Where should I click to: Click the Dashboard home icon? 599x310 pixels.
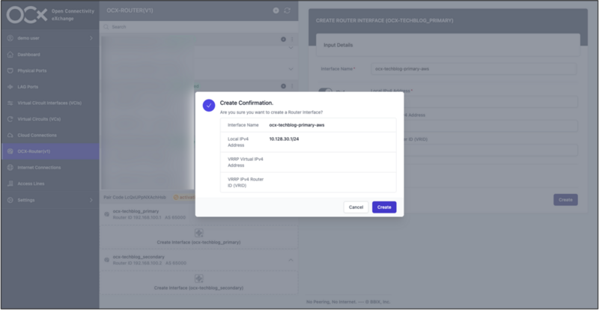(10, 55)
